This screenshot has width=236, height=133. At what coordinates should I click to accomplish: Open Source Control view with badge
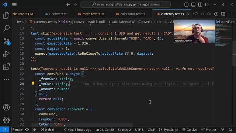coord(7,41)
